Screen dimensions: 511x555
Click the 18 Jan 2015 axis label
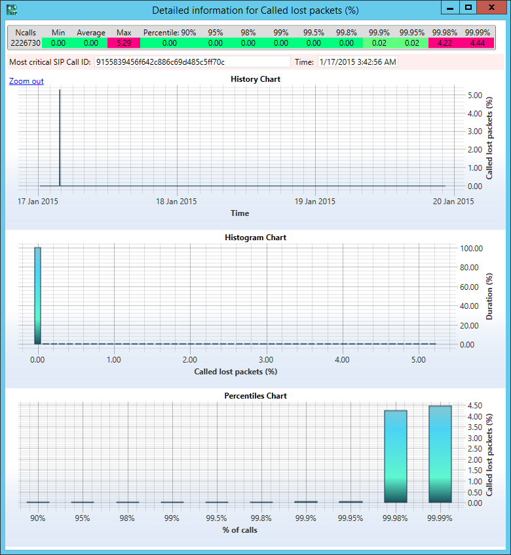pos(176,202)
